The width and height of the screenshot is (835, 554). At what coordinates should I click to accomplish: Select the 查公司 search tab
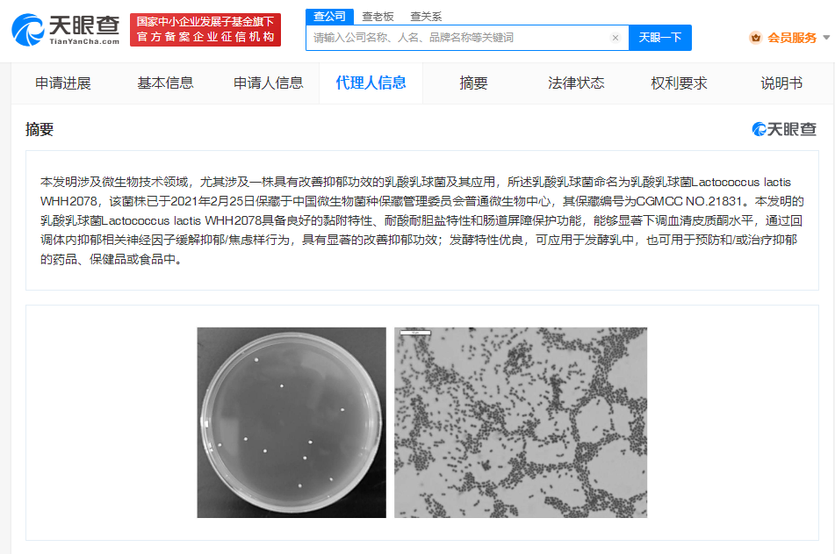[329, 17]
